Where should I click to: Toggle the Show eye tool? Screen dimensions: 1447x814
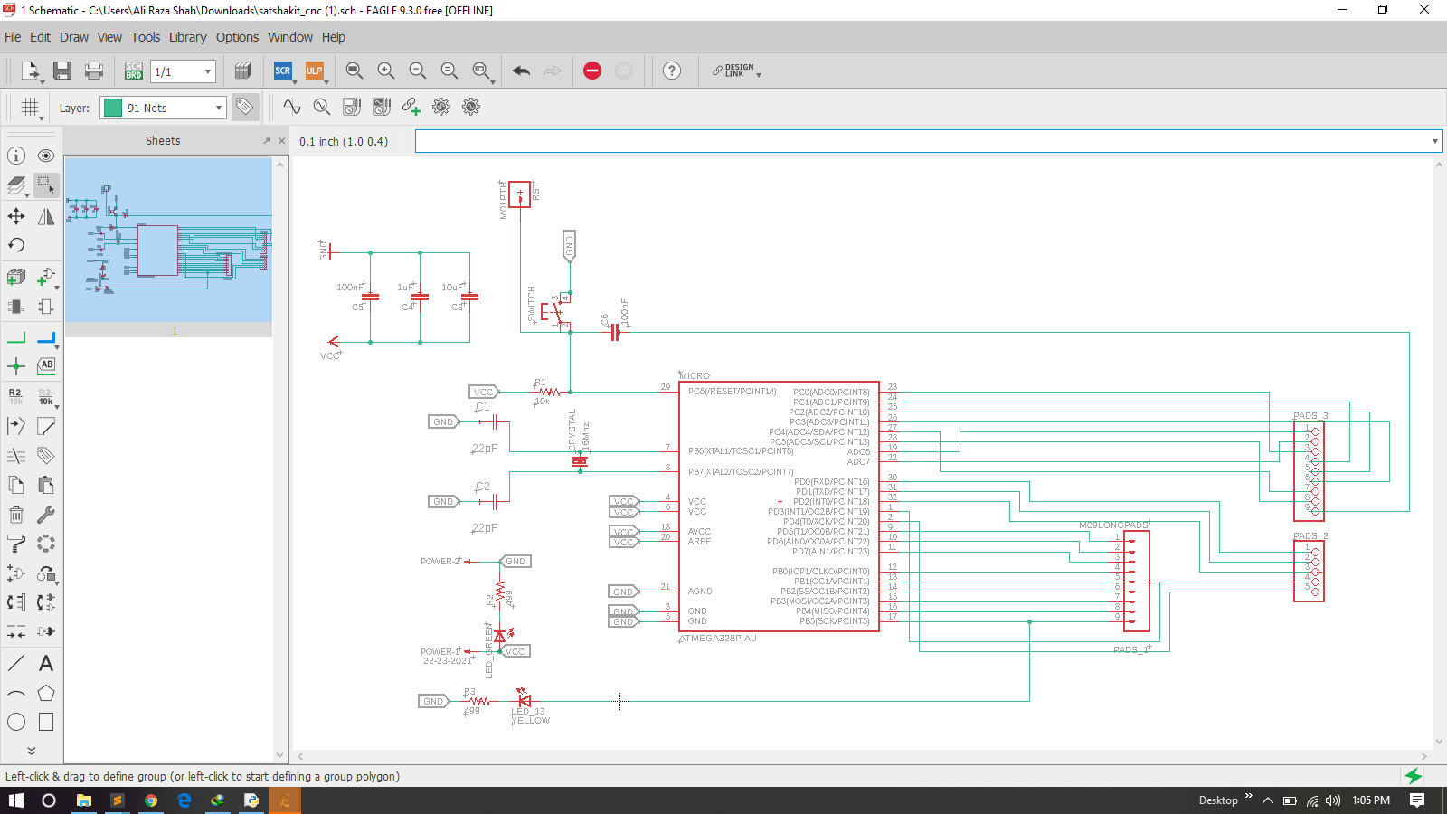pyautogui.click(x=46, y=156)
